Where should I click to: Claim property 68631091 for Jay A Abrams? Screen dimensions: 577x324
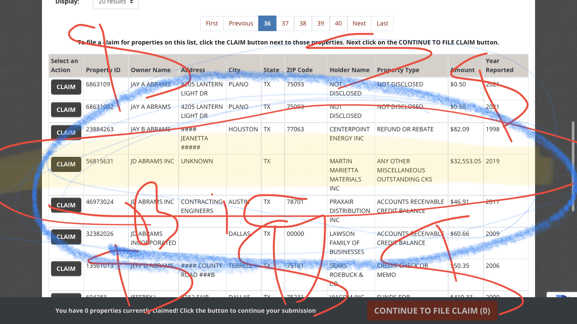tap(66, 87)
